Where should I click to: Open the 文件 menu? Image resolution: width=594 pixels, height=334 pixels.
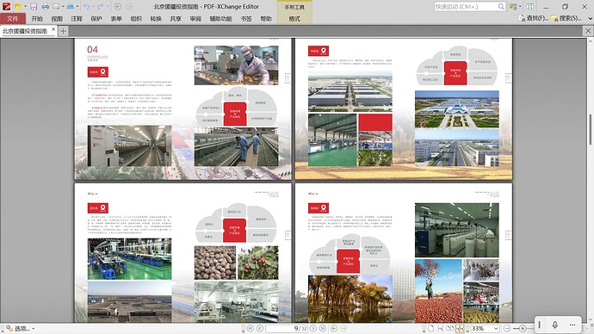[x=13, y=19]
